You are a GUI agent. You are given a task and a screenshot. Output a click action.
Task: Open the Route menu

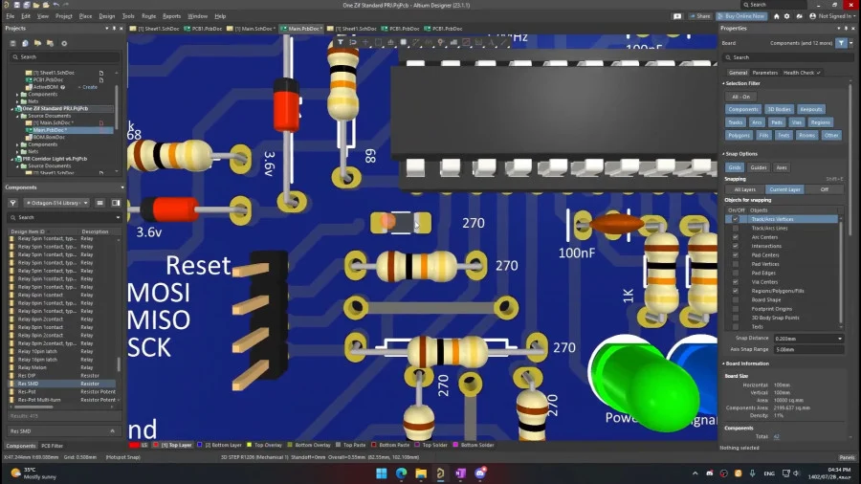(149, 16)
